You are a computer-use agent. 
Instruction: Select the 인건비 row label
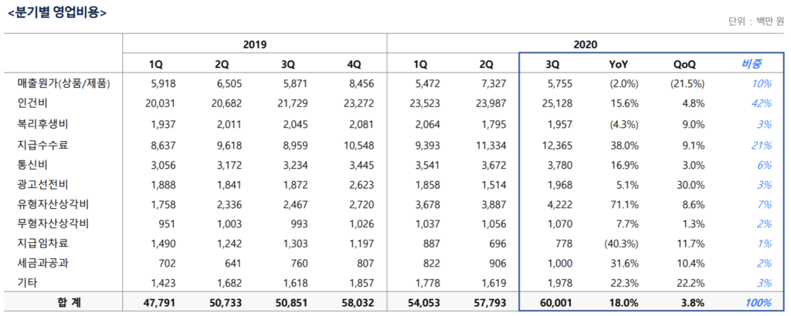click(x=33, y=103)
